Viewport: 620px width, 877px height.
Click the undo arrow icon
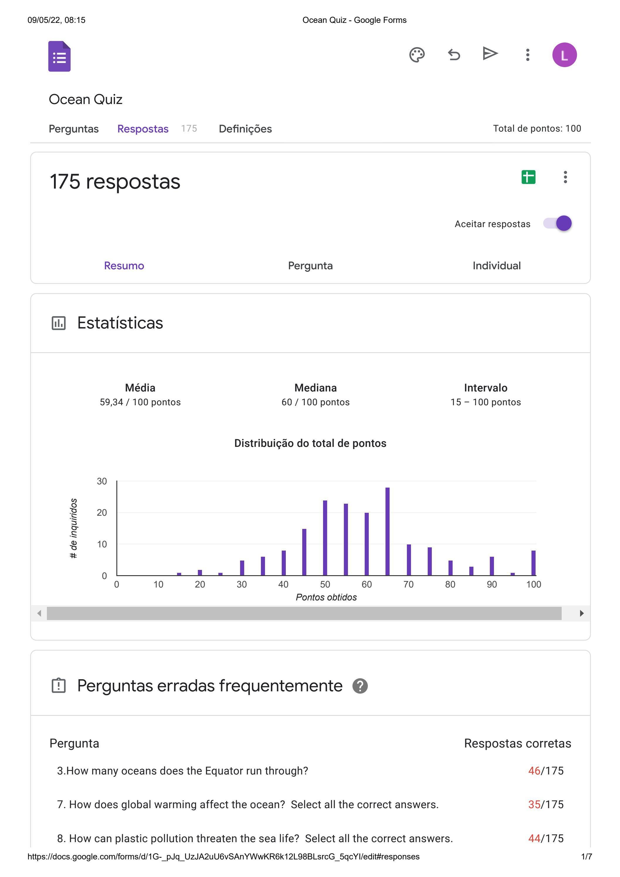pos(454,55)
